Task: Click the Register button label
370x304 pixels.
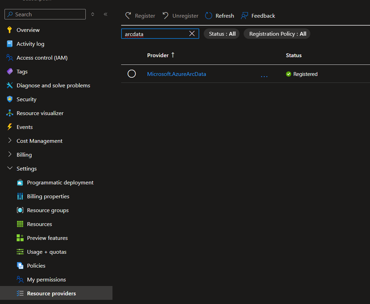Action: coord(145,16)
